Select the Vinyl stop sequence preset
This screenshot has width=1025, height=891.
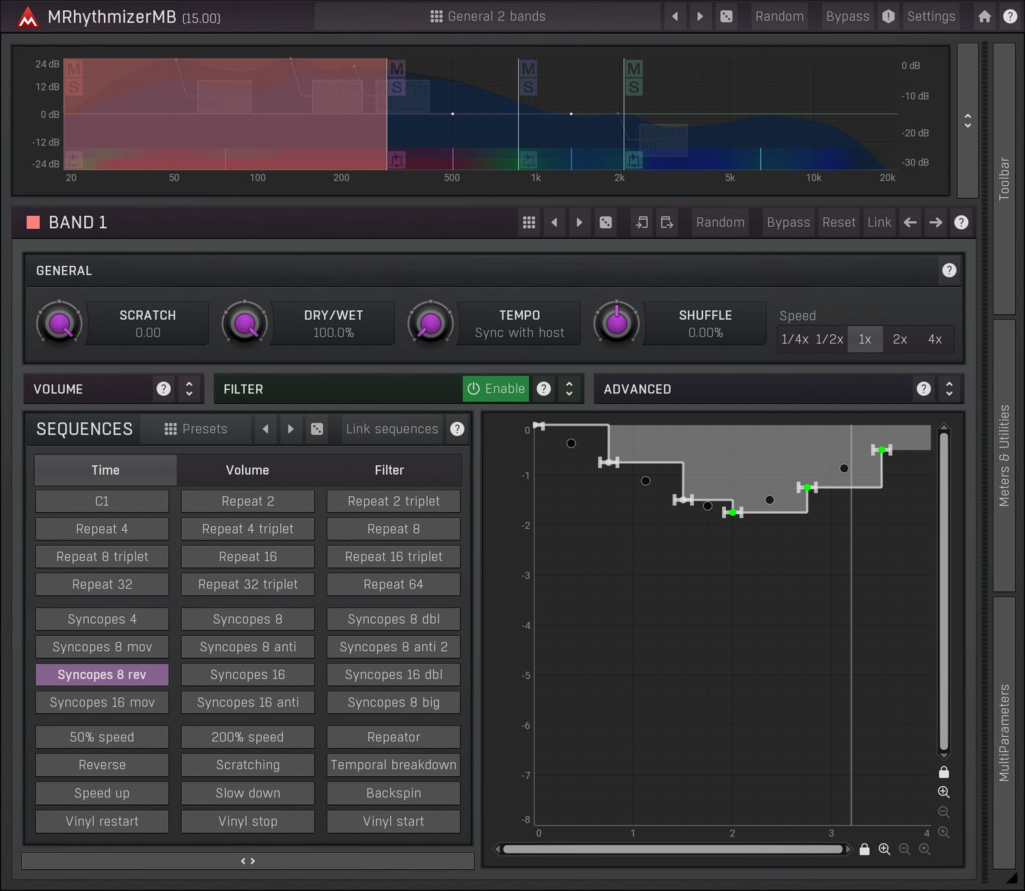247,821
